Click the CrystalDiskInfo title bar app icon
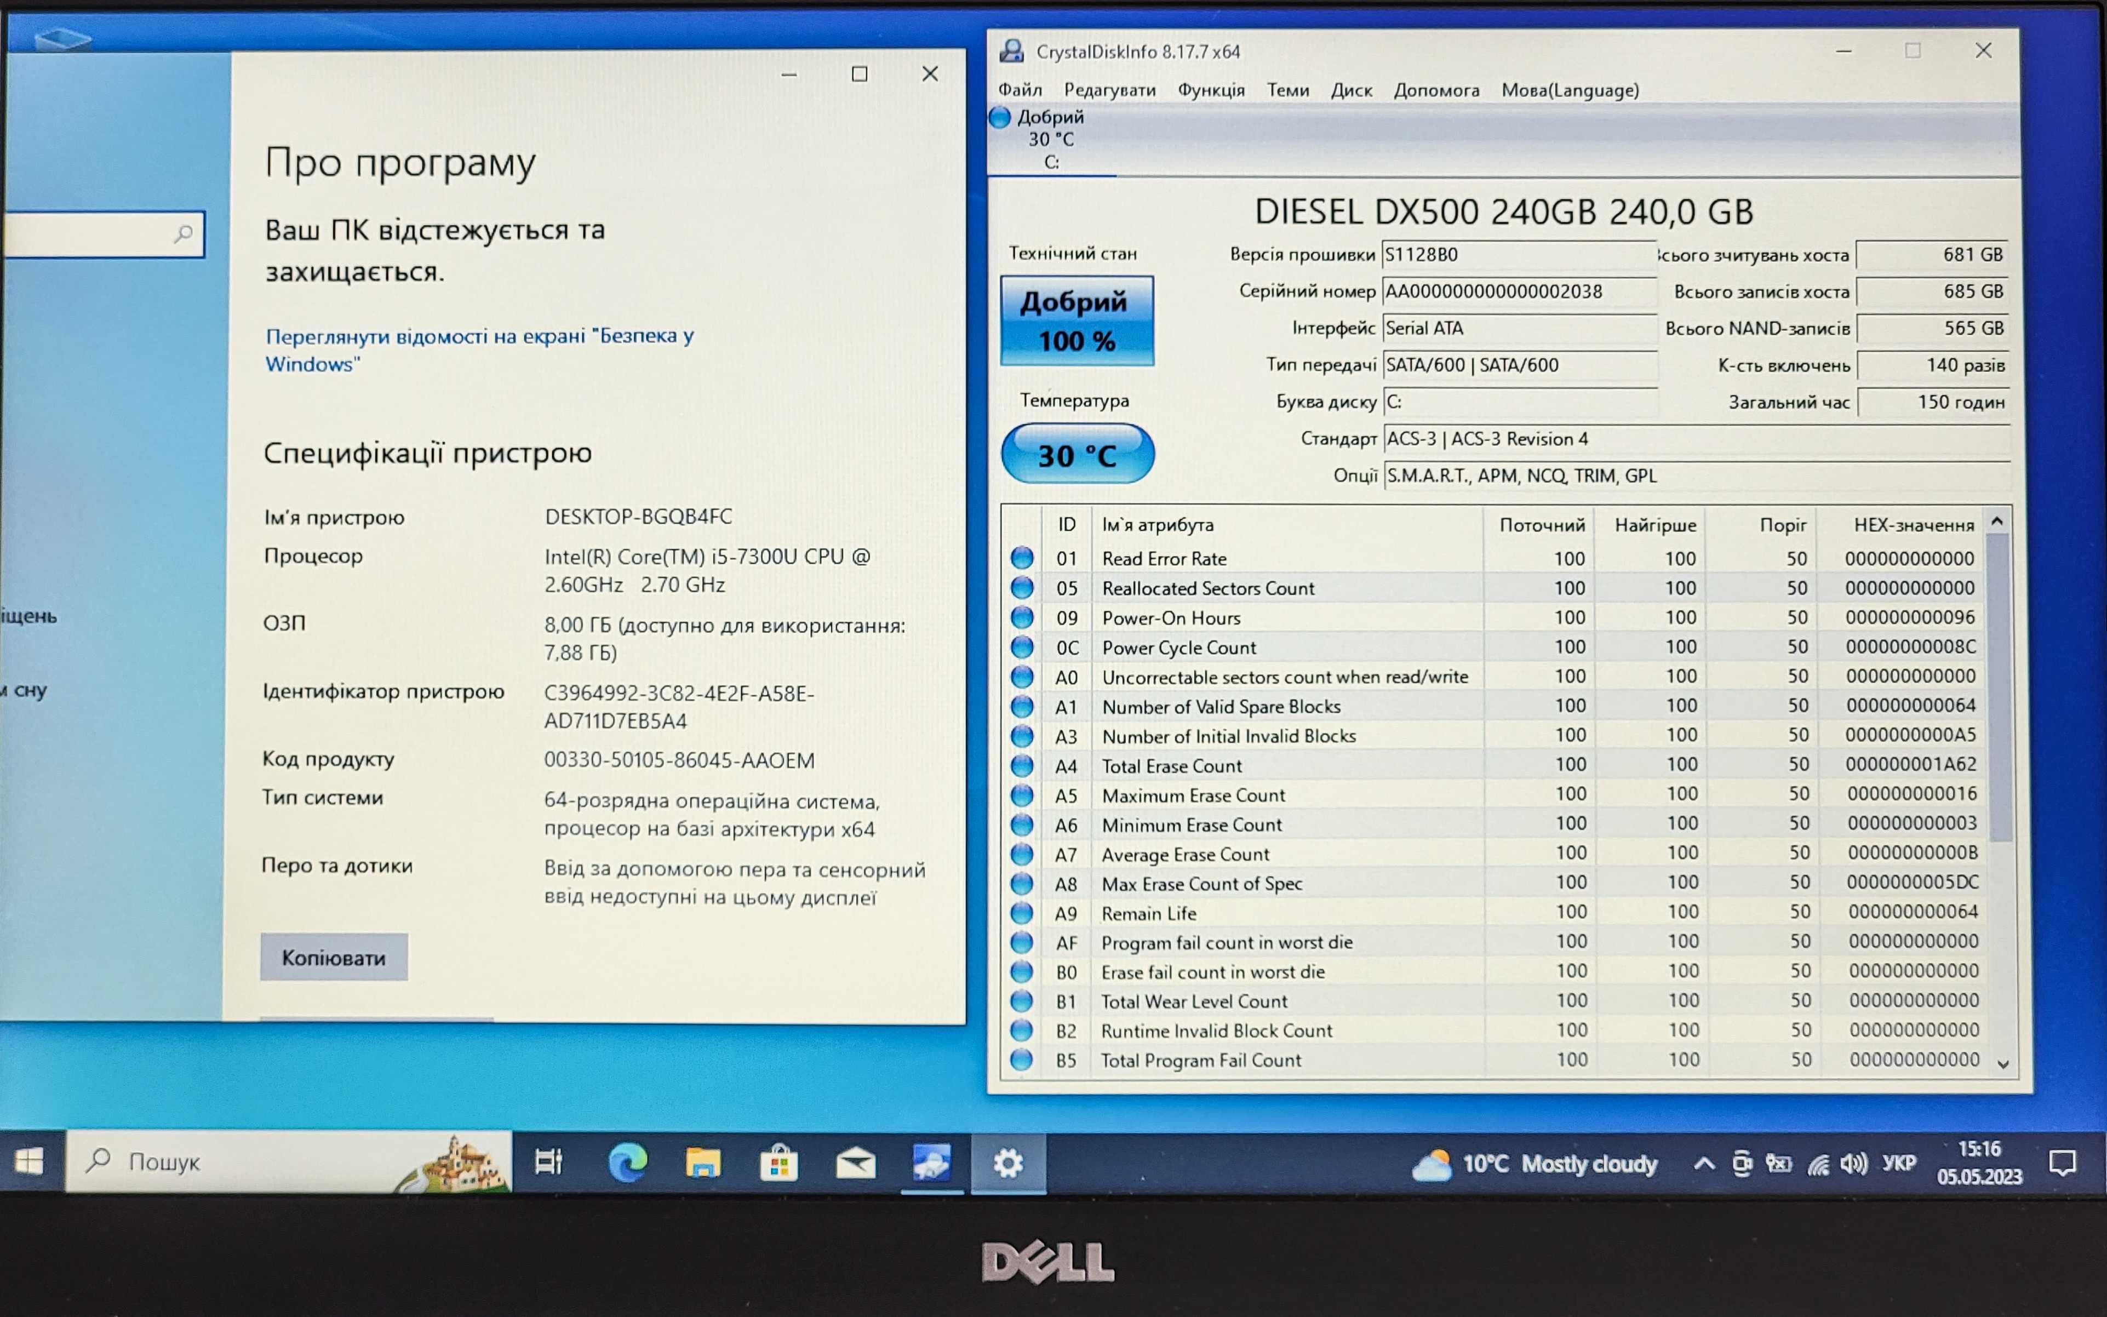Image resolution: width=2107 pixels, height=1317 pixels. click(x=1011, y=50)
